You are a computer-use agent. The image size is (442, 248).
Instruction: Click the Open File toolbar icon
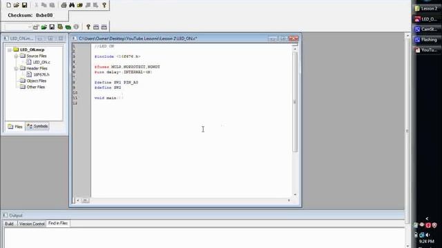tap(17, 5)
